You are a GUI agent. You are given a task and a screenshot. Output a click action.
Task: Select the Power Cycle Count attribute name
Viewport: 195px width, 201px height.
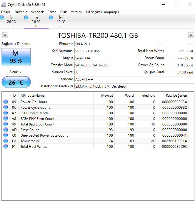coord(35,108)
